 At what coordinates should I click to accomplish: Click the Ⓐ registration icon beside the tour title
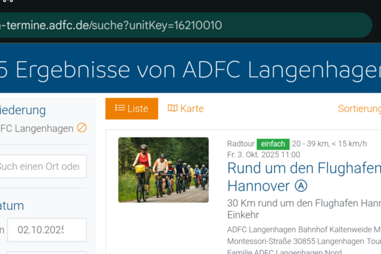coord(301,186)
